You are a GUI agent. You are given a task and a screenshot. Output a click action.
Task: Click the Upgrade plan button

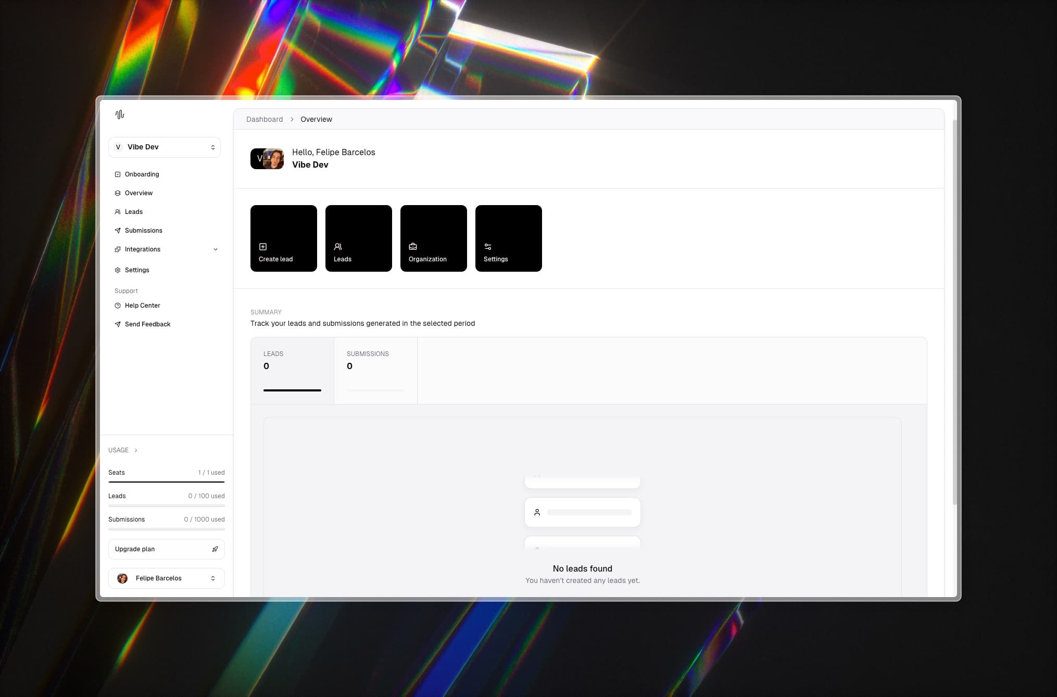(166, 549)
